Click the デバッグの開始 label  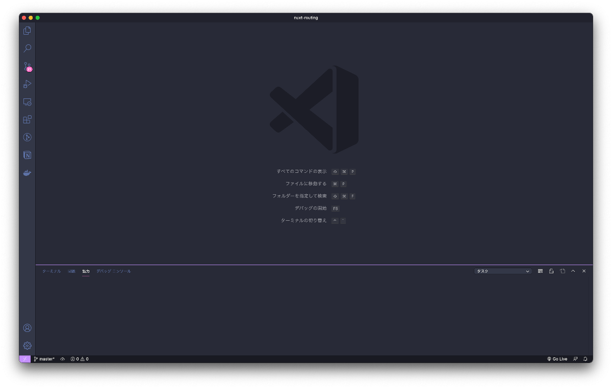tap(311, 208)
